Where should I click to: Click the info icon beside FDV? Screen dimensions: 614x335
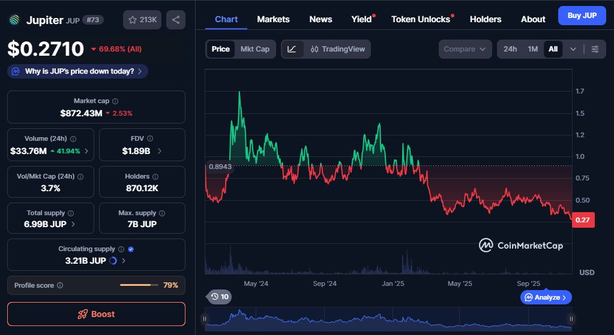[150, 138]
